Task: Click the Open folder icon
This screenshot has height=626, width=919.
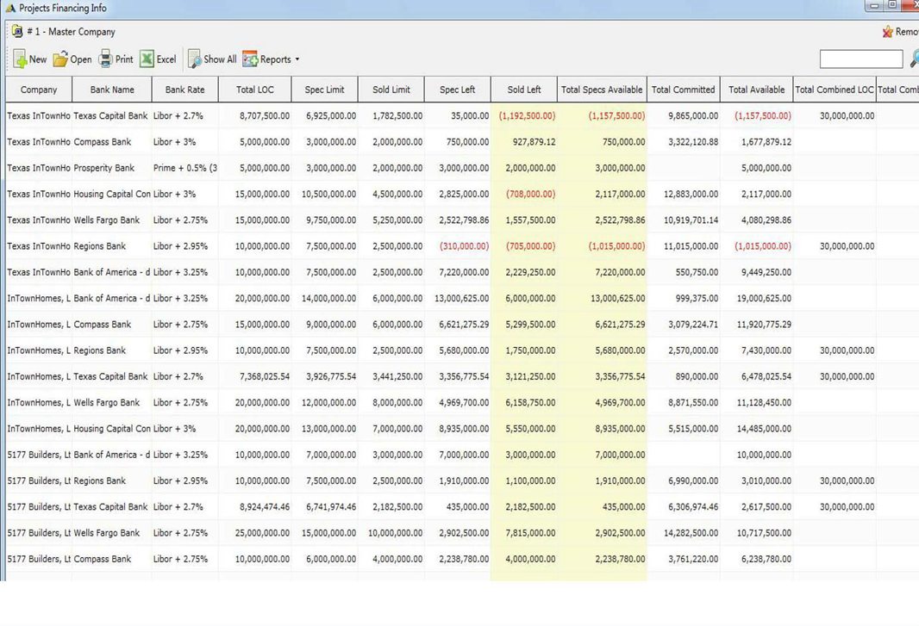Action: 60,59
